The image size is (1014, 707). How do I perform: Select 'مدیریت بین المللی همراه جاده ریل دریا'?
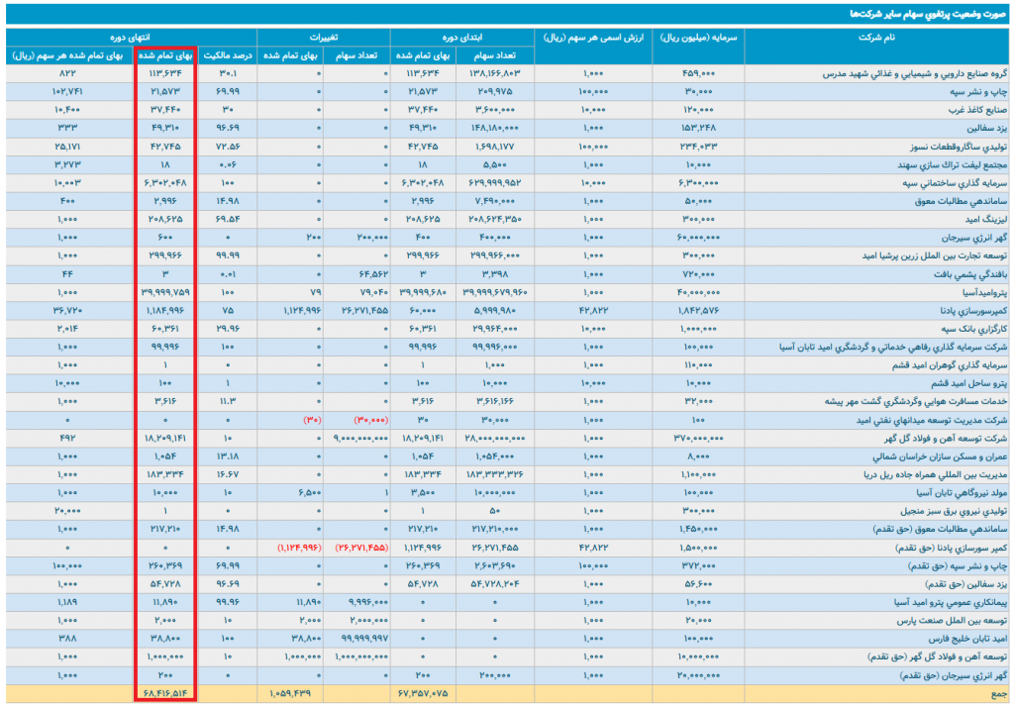(935, 474)
